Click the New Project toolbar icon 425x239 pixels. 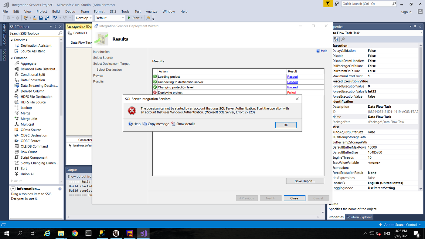click(26, 18)
